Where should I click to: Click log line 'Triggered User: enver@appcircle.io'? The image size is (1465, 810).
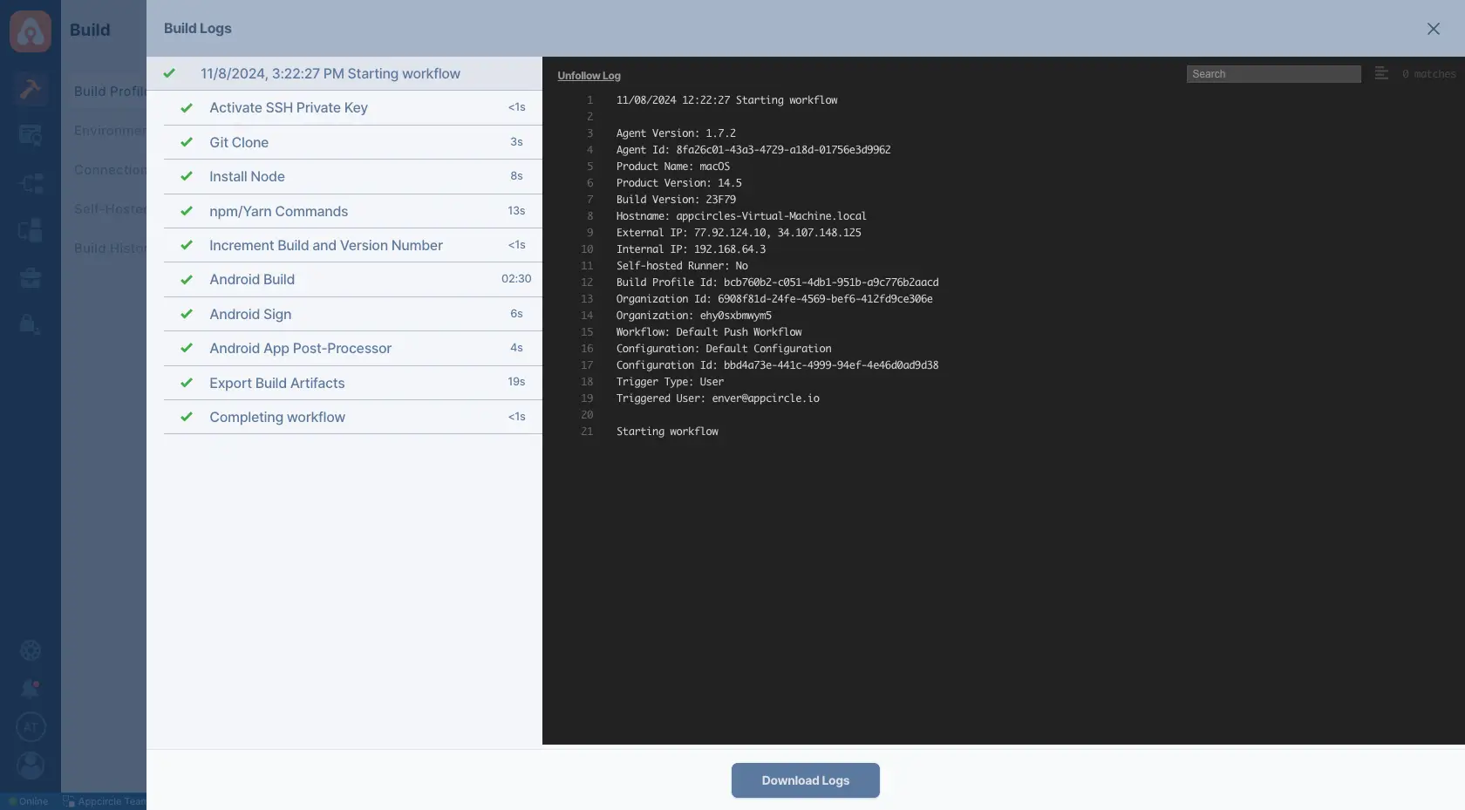coord(718,398)
